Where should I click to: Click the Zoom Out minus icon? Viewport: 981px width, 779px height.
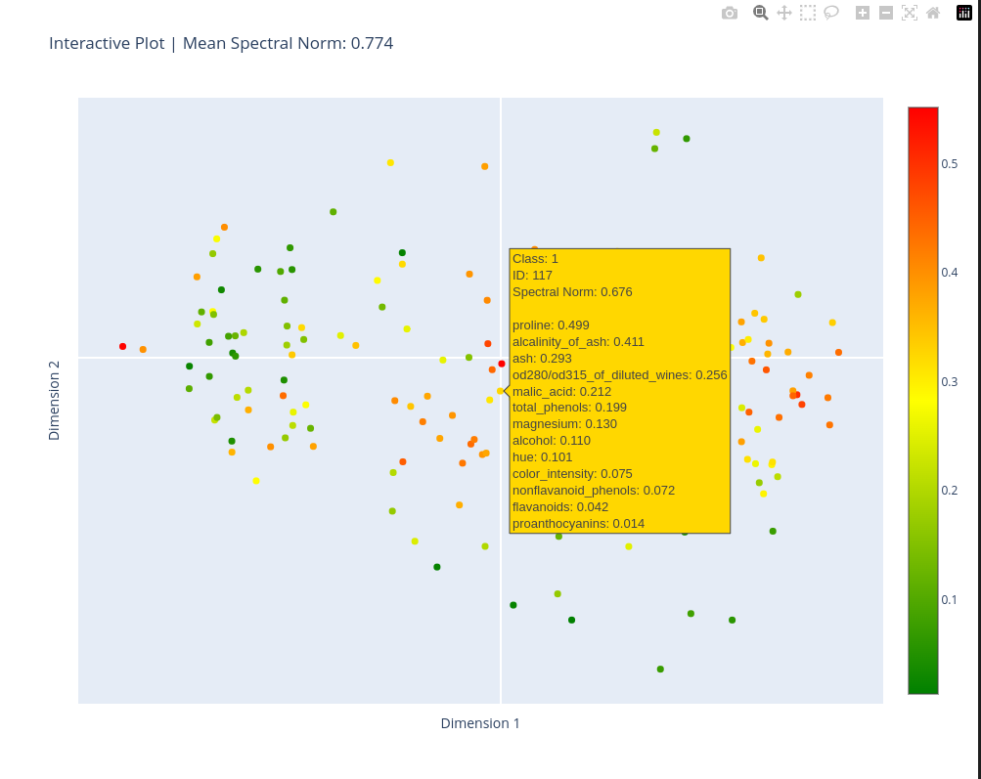886,13
